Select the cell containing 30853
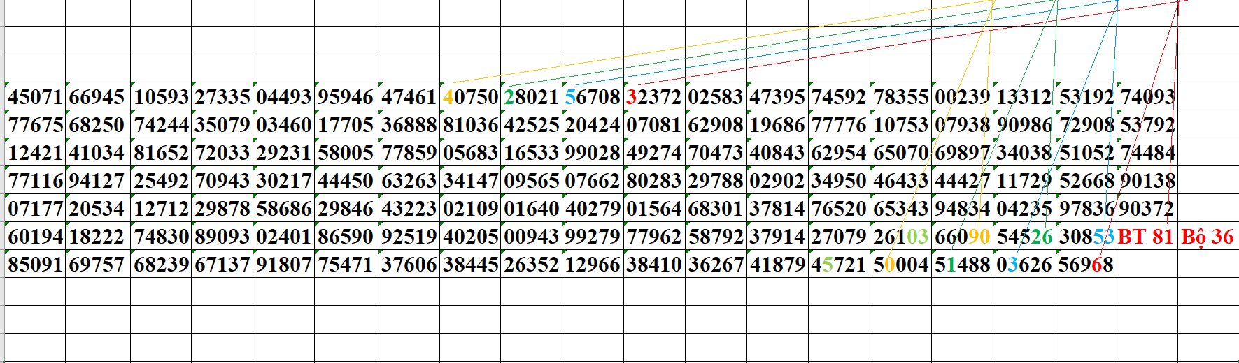The height and width of the screenshot is (363, 1239). tap(1086, 237)
